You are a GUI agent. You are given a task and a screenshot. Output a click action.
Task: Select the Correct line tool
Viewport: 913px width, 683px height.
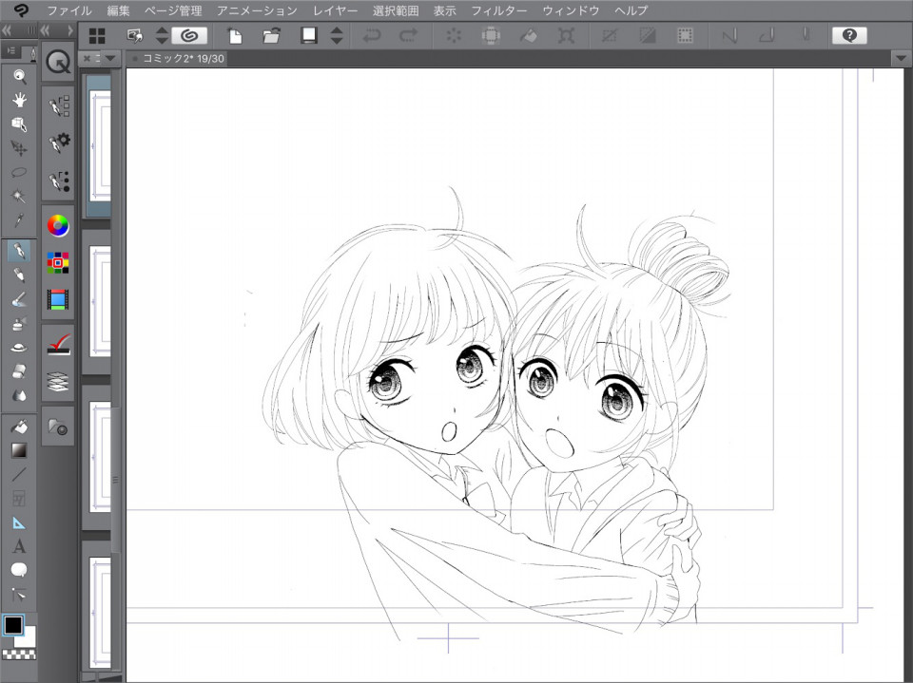tap(19, 595)
